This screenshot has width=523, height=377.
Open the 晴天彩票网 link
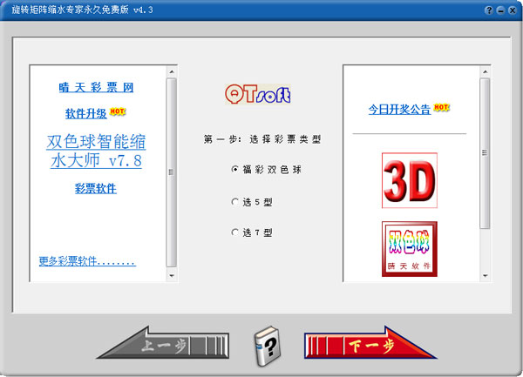96,88
